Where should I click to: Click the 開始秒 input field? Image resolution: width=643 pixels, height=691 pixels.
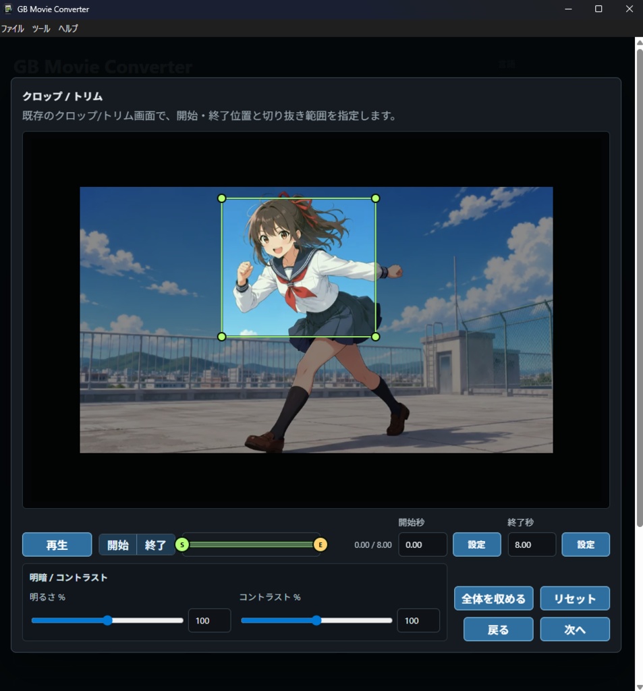(x=422, y=545)
